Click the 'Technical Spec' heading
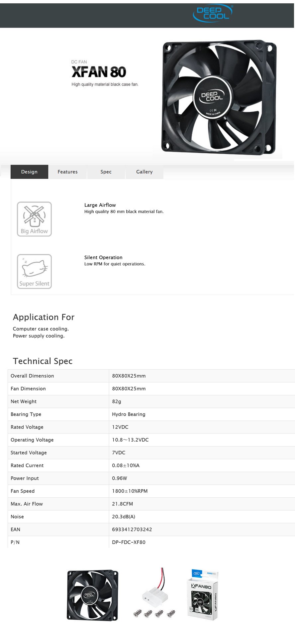The width and height of the screenshot is (295, 637). (43, 361)
